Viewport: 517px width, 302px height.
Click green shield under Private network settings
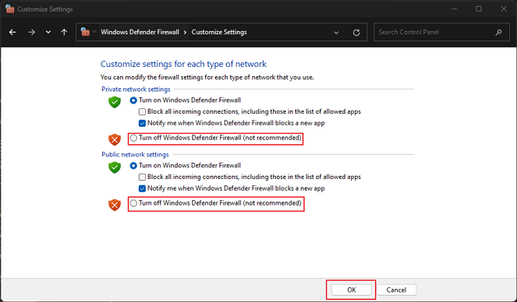[x=115, y=102]
